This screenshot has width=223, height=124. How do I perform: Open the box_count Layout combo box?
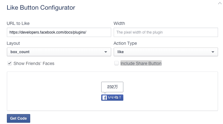point(59,52)
